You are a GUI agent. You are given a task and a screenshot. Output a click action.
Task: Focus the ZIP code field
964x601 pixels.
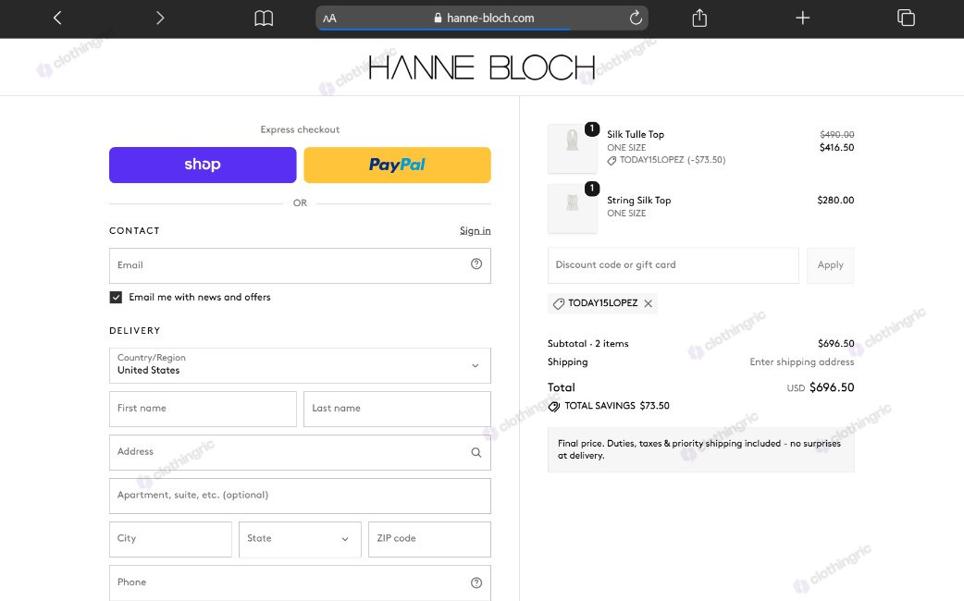pos(429,539)
